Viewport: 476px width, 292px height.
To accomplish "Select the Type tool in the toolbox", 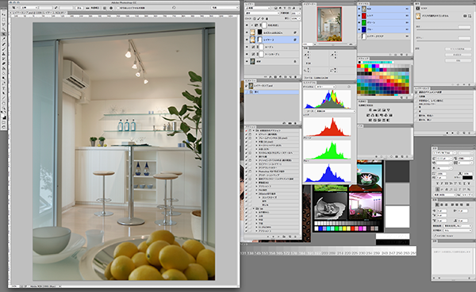I will [x=4, y=88].
